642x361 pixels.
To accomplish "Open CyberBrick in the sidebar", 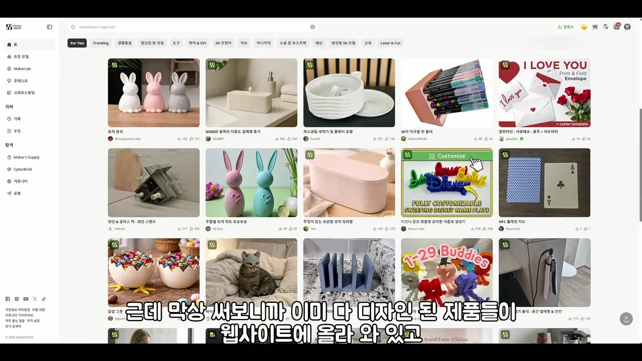I will tap(30, 169).
